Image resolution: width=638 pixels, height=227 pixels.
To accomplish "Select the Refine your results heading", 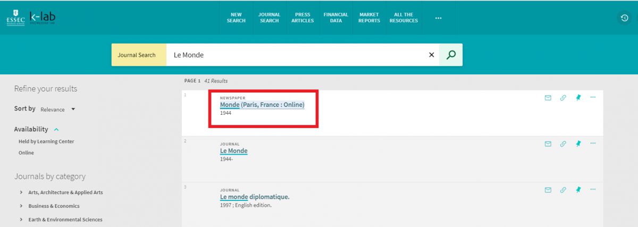I will [46, 89].
